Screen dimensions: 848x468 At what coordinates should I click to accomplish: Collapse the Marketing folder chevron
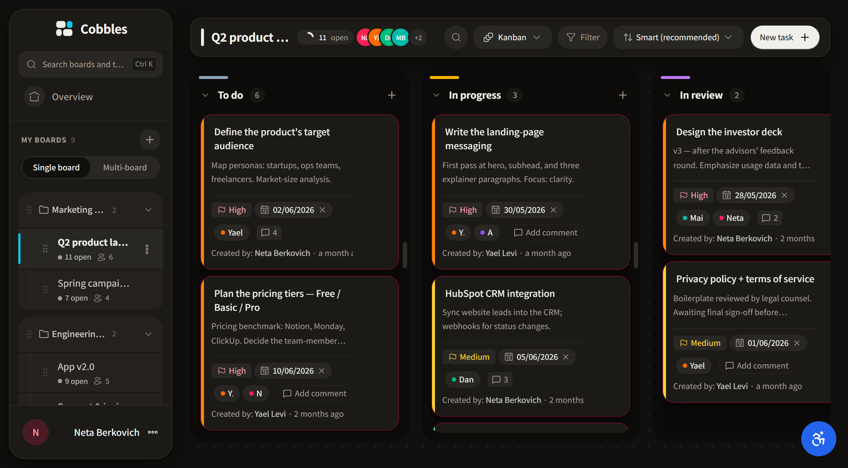pyautogui.click(x=148, y=210)
